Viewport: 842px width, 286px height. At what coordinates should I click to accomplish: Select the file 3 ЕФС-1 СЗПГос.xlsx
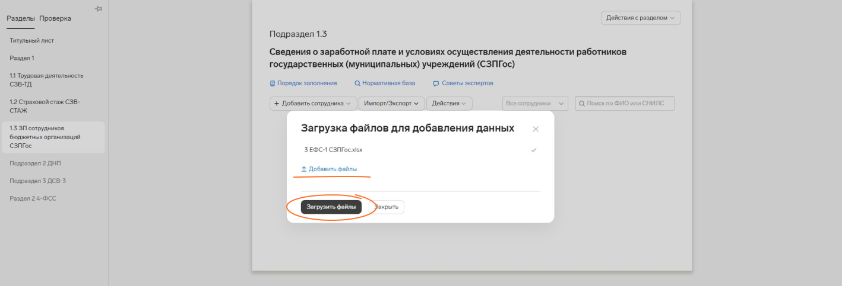(x=333, y=150)
